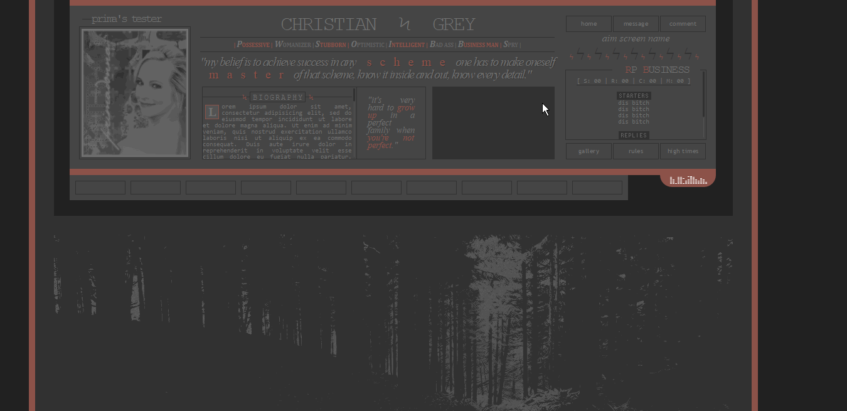Click the 'Spry' trait

[511, 45]
